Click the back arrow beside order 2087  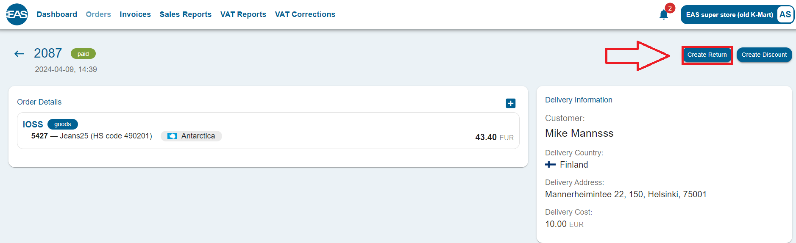point(19,53)
